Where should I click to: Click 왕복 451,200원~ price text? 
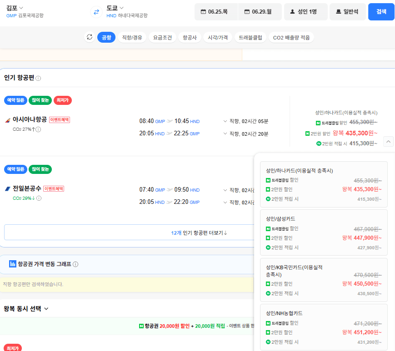[362, 332]
